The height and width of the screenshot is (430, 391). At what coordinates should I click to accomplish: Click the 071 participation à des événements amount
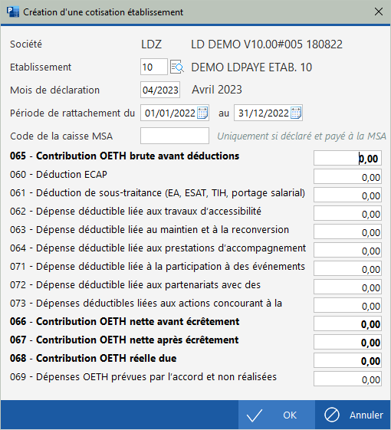click(347, 268)
